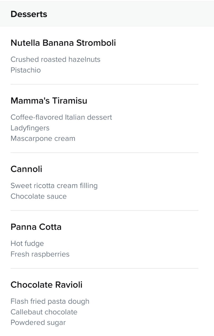Click the Ladyfingers ingredient line

coord(30,128)
